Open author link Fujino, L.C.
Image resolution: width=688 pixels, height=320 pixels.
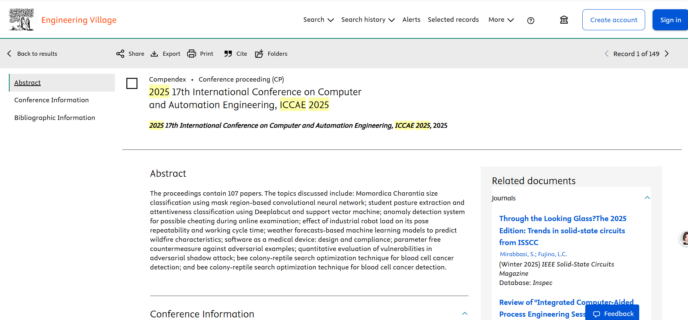[552, 254]
